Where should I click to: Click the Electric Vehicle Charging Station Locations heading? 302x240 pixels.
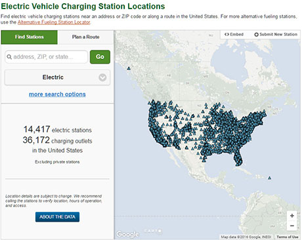tap(83, 7)
